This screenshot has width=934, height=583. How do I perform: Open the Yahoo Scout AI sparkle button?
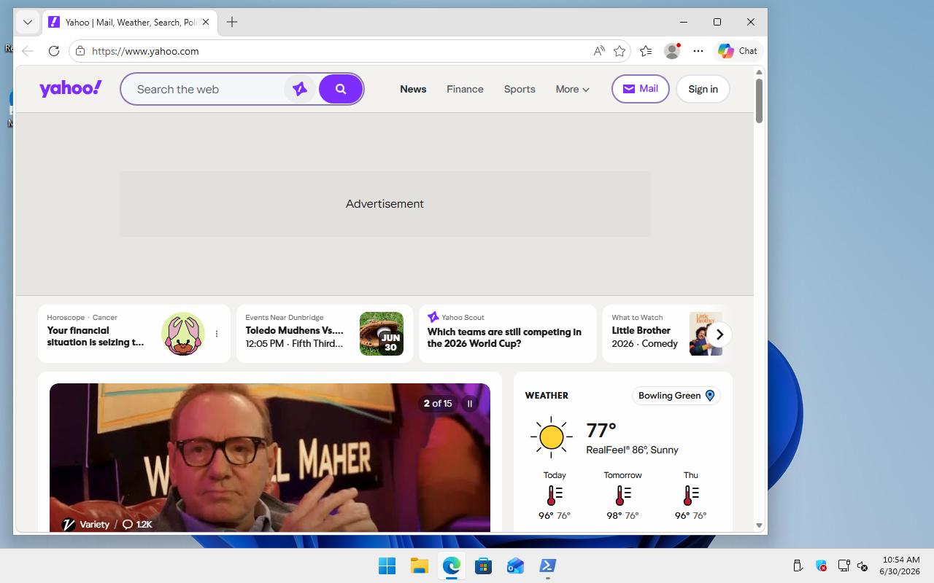[299, 89]
